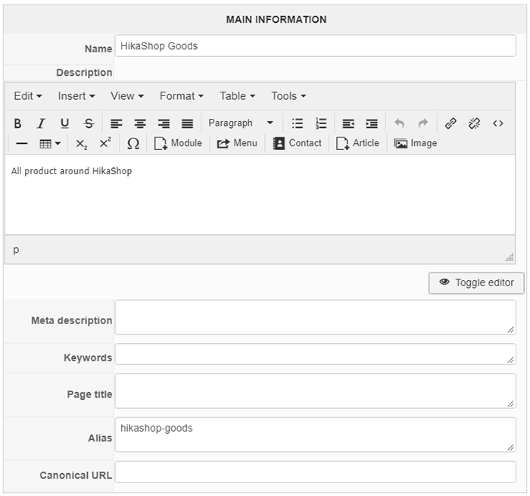Screen dimensions: 530x496
Task: Grab the editor resize handle
Action: pyautogui.click(x=510, y=257)
